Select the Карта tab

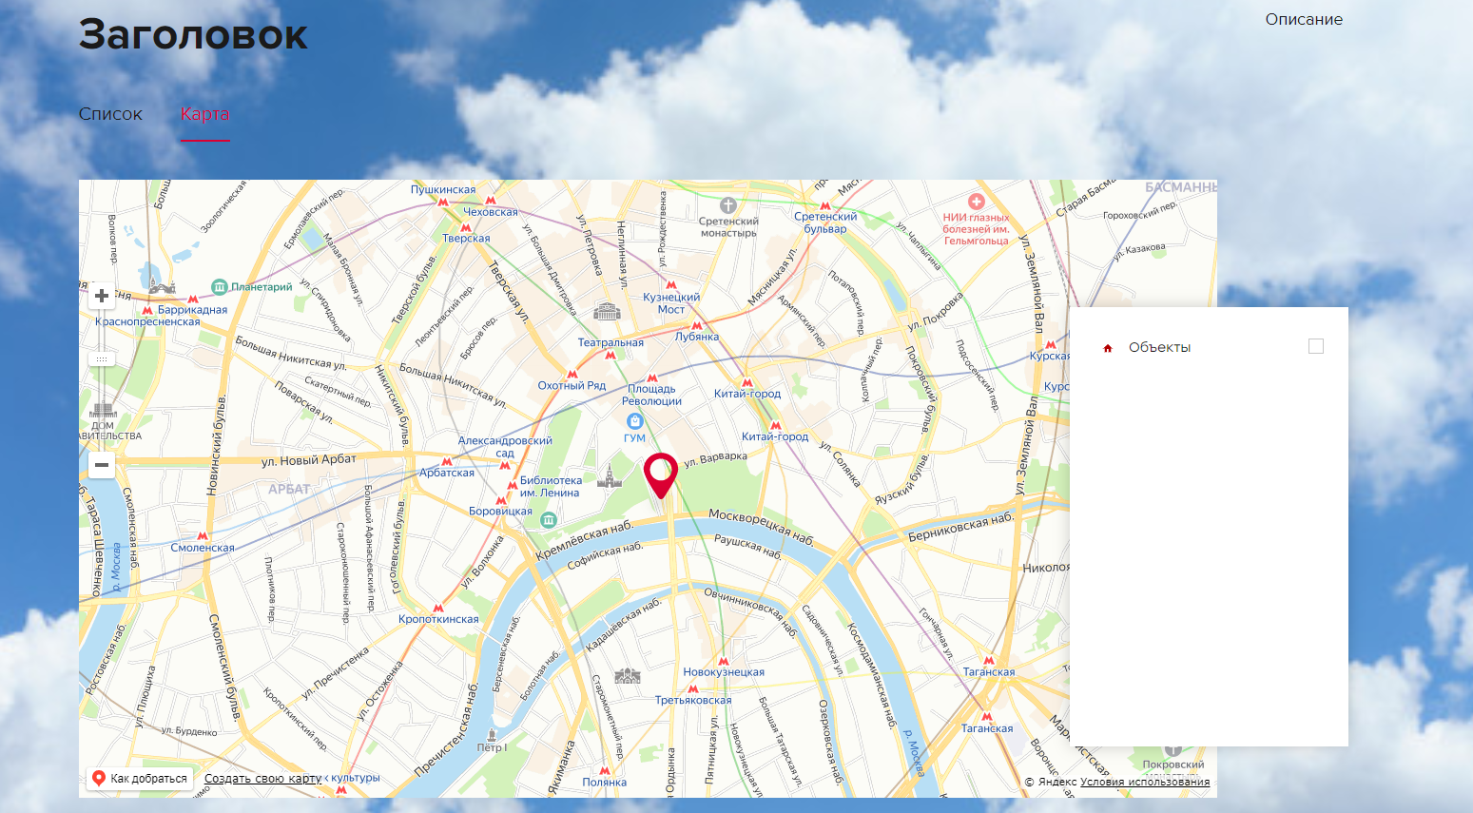click(x=204, y=114)
